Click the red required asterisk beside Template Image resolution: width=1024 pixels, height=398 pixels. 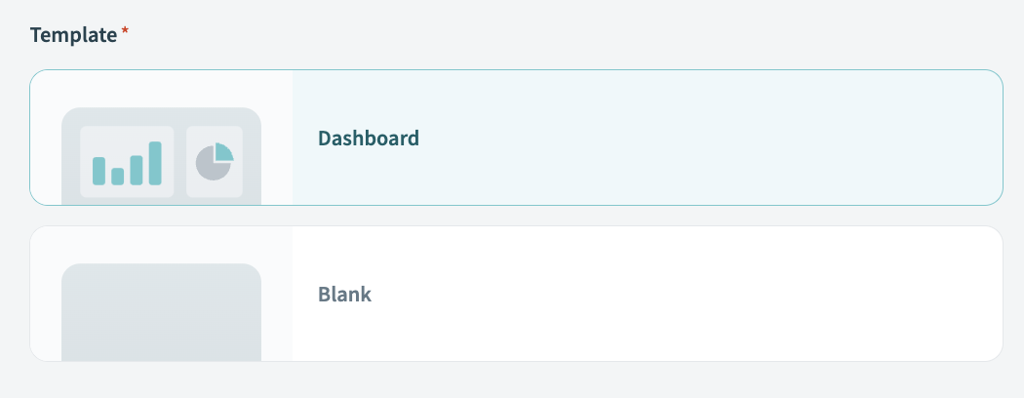(x=125, y=33)
